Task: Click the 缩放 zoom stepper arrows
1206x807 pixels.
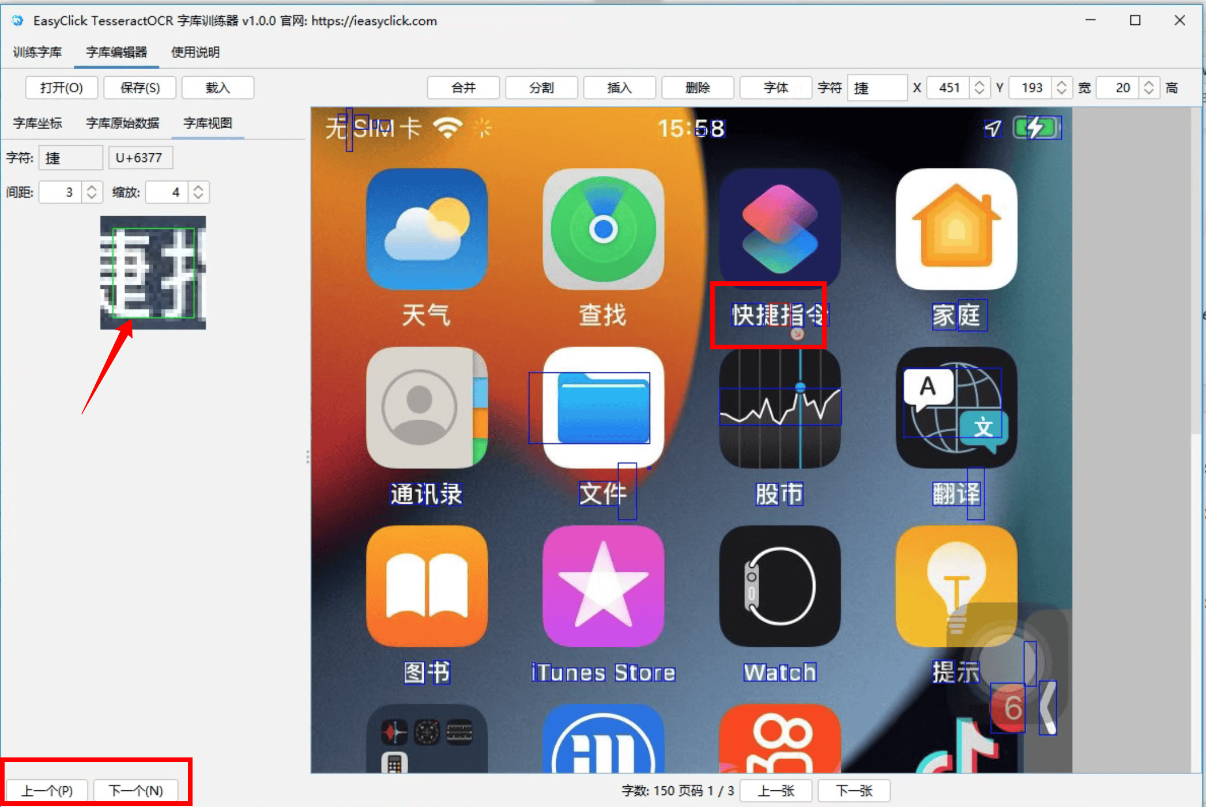Action: pos(198,192)
